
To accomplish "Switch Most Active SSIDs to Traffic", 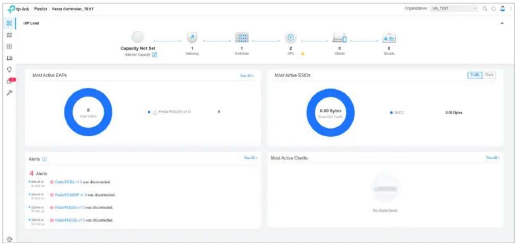I will click(475, 75).
